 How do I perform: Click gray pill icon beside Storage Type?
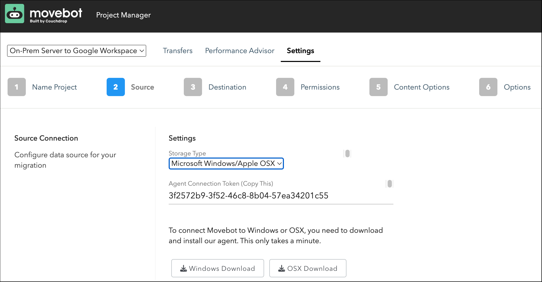(x=347, y=154)
